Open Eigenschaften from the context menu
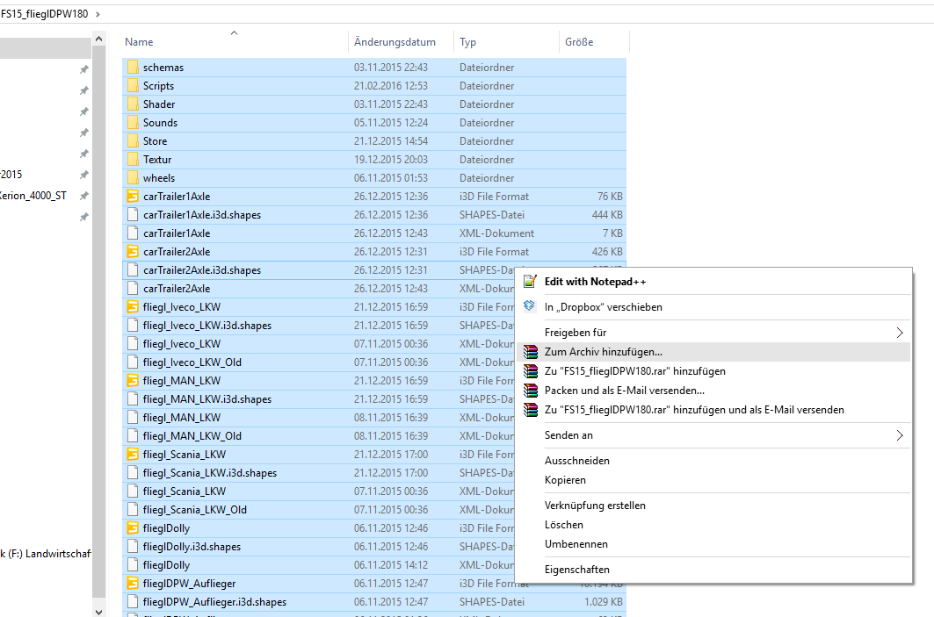 (576, 570)
